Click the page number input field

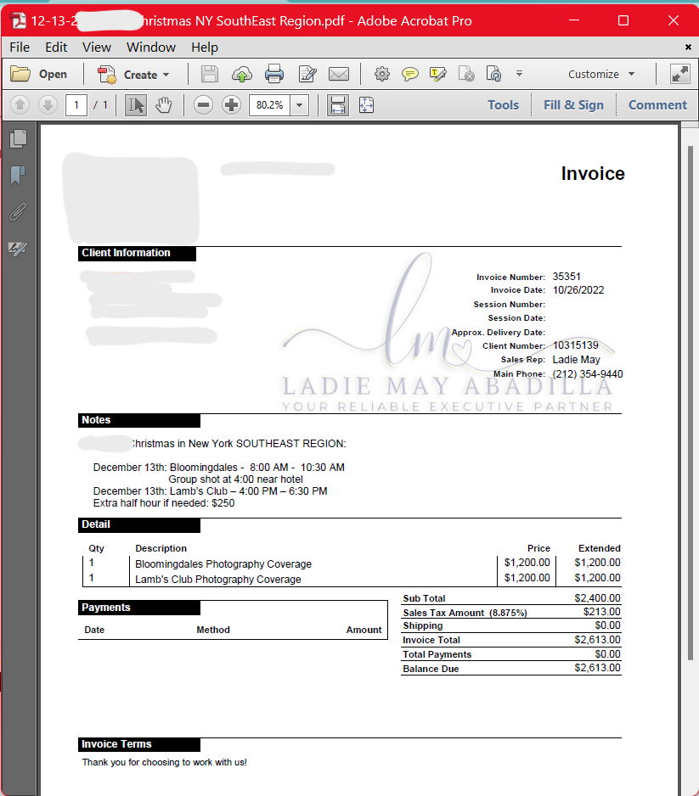click(76, 105)
